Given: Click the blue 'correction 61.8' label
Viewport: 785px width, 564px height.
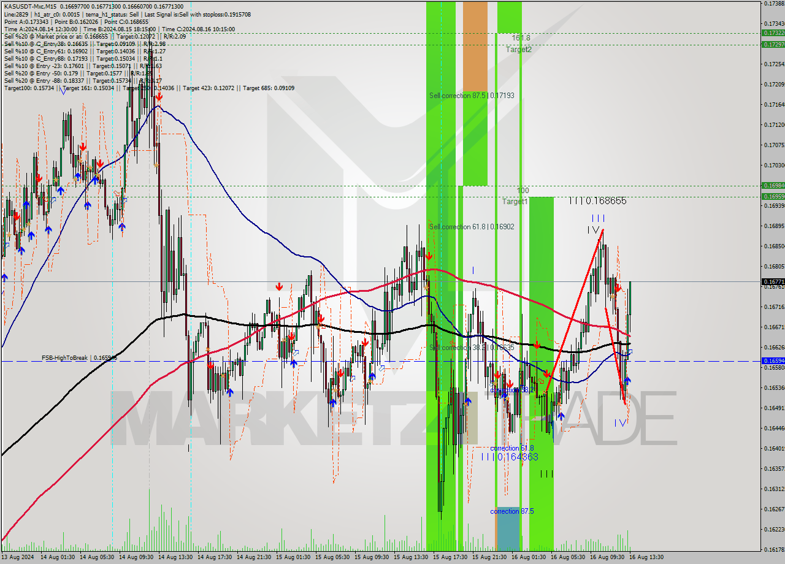Looking at the screenshot, I should click(x=512, y=448).
